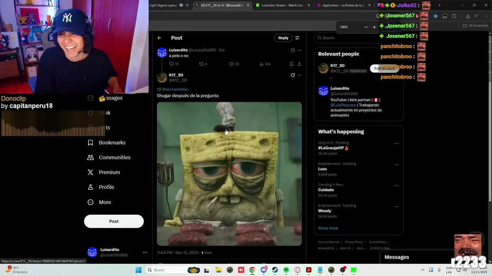Open reply filter settings icon next to Reply
Screen dimensions: 492x276
[297, 38]
